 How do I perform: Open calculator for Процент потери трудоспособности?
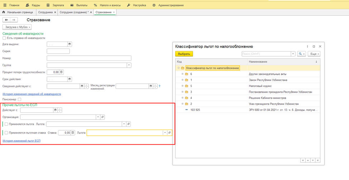coord(62,72)
